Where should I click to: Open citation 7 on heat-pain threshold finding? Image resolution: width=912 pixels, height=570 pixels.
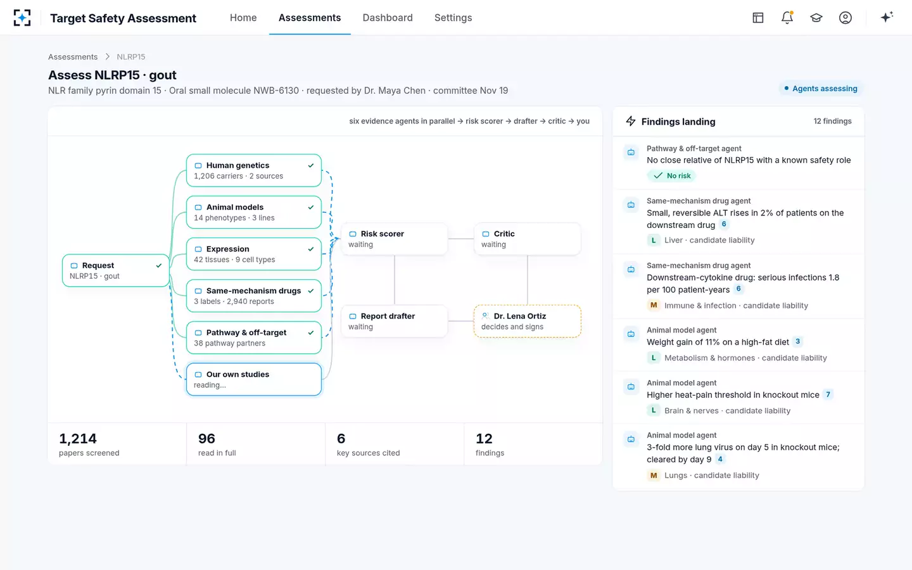pyautogui.click(x=828, y=395)
